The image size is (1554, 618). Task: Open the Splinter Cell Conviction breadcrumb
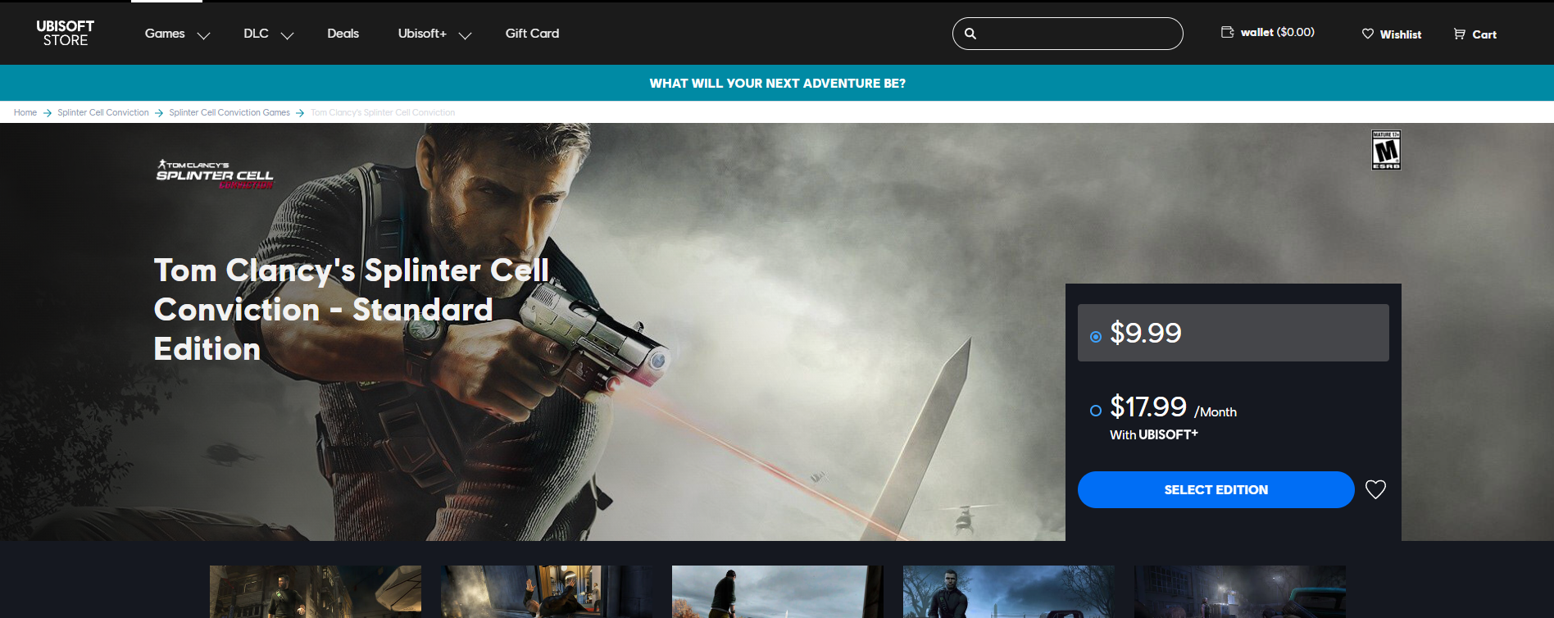click(x=103, y=112)
